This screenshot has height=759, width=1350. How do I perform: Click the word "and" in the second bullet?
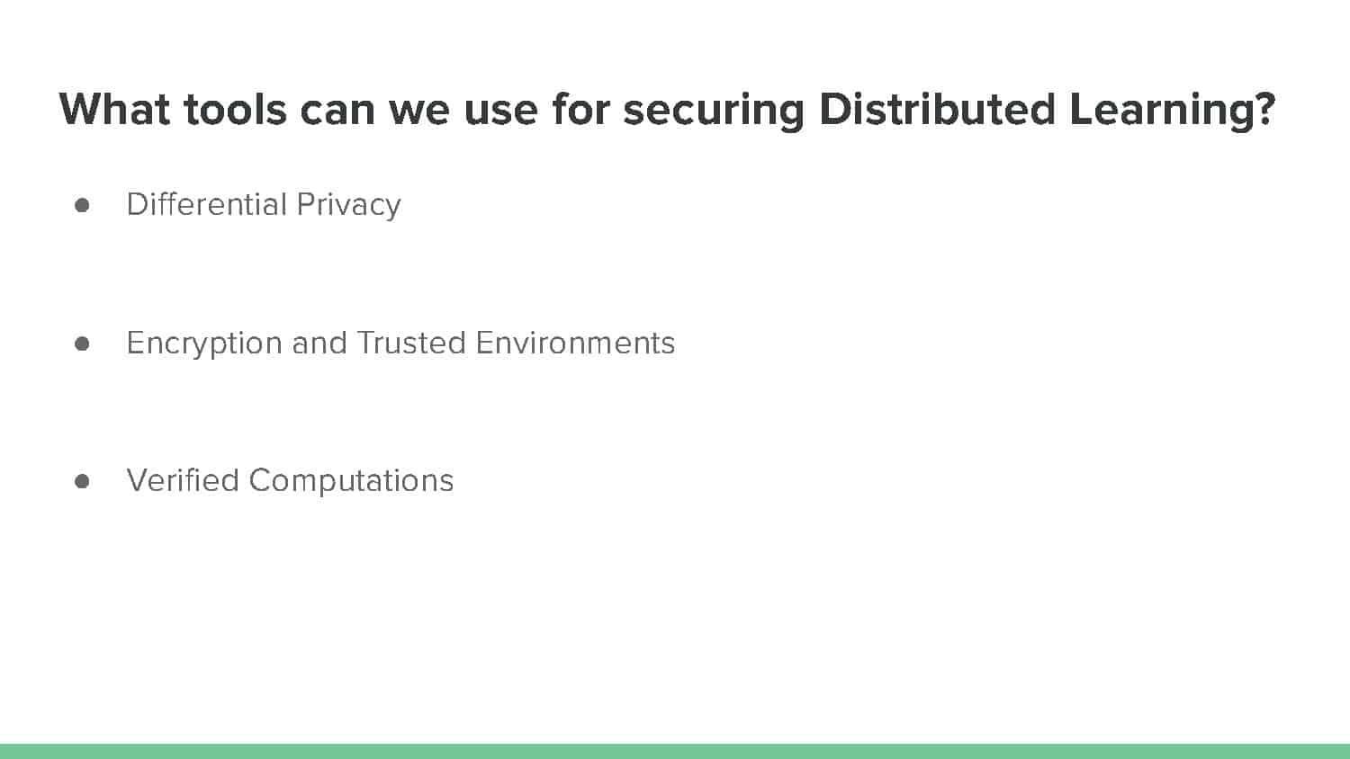coord(319,343)
